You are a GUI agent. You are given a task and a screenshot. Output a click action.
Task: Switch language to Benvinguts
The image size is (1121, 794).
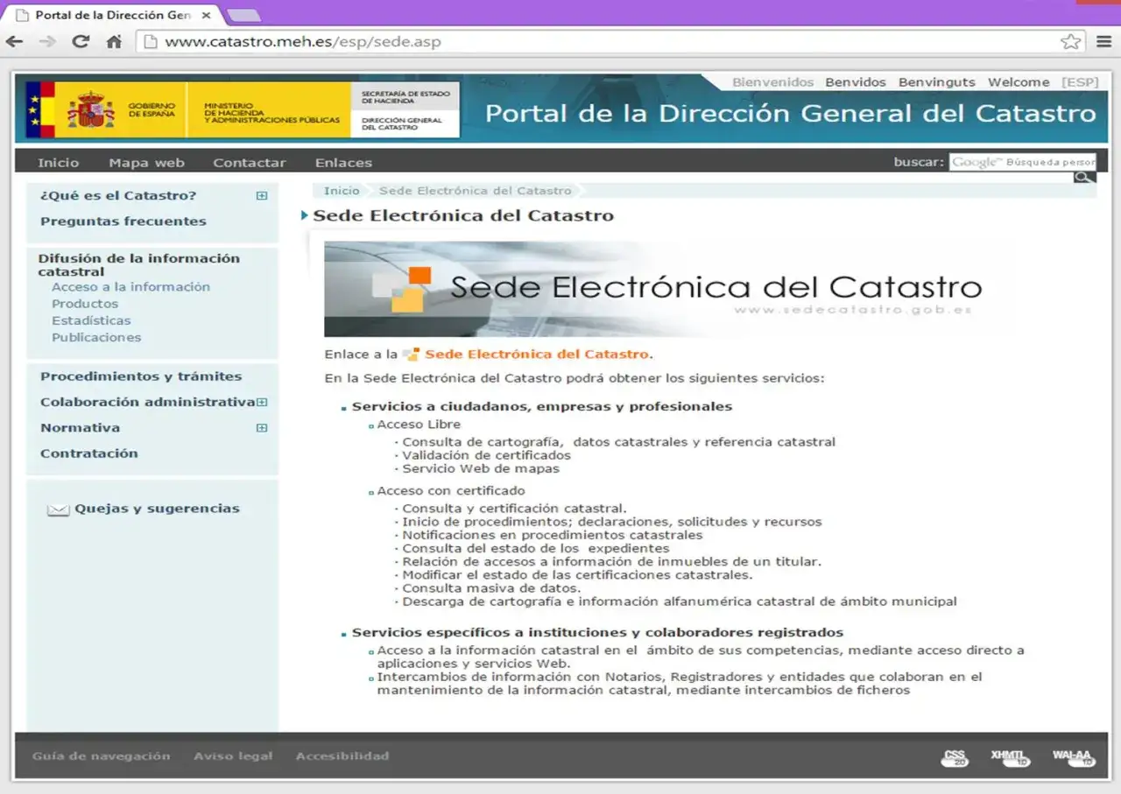(x=937, y=82)
